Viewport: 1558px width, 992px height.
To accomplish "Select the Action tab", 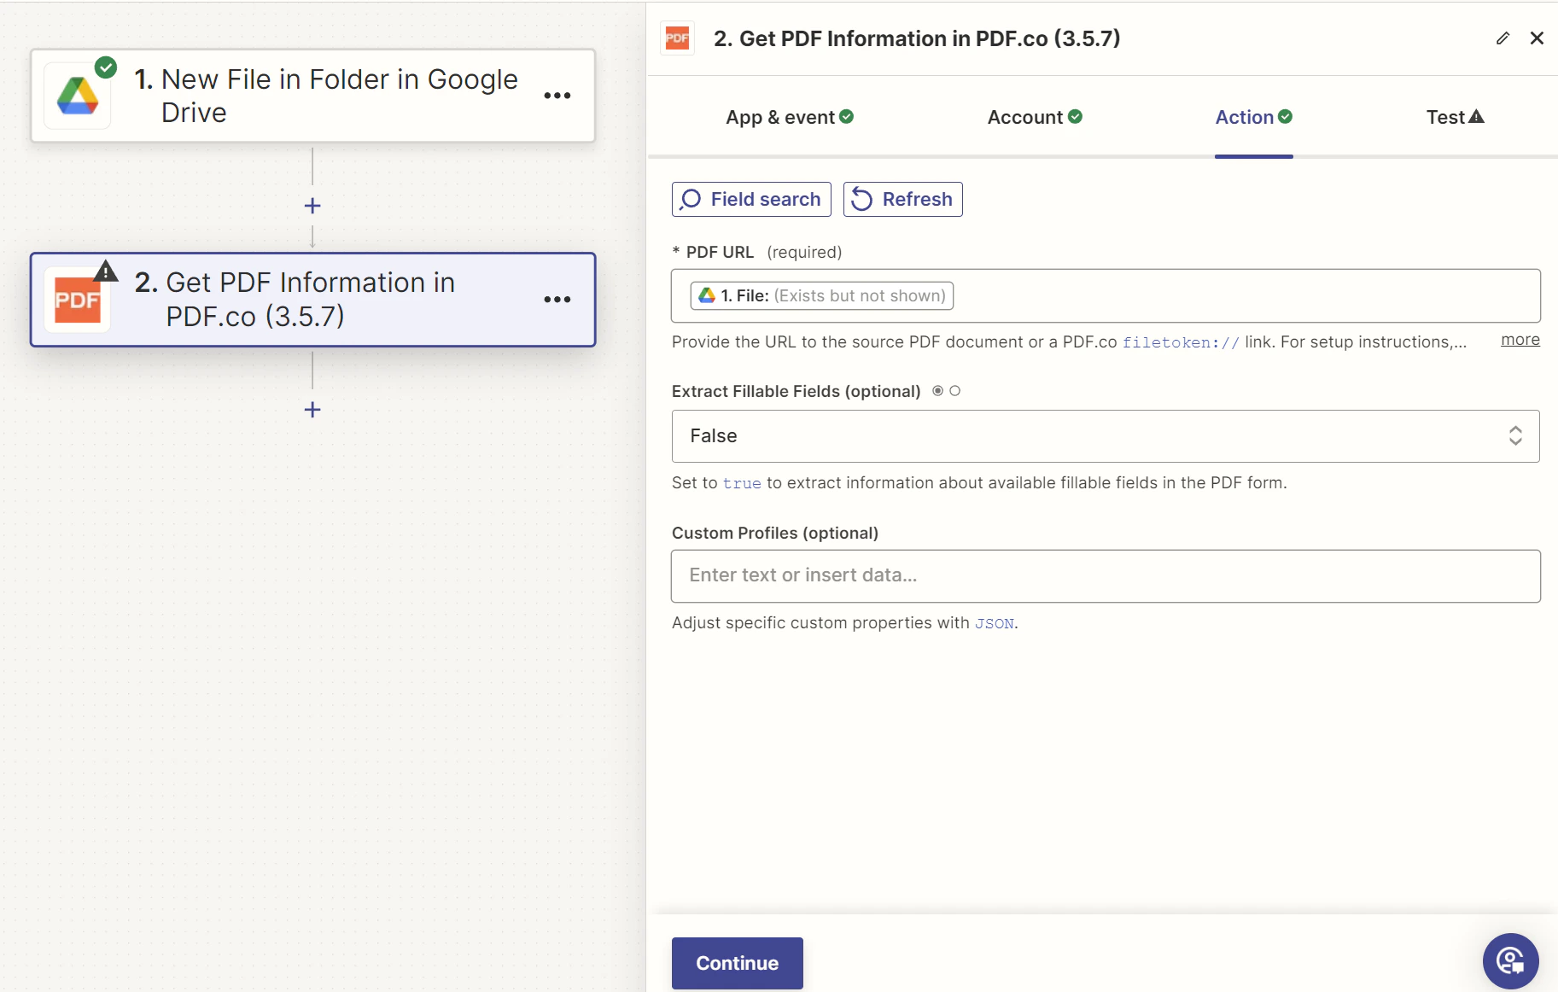I will point(1253,117).
